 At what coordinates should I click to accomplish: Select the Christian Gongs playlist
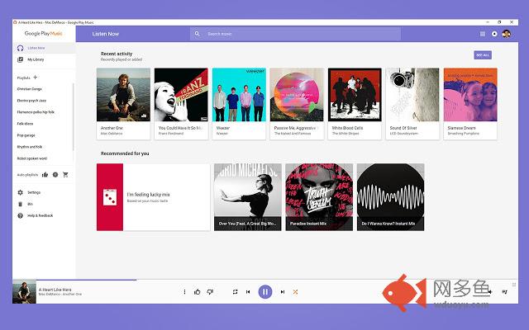tap(30, 89)
